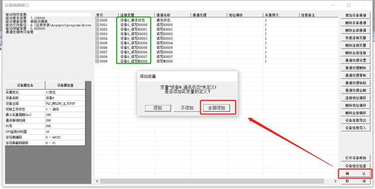Click the 连接地址偏移 button
375x189 pixels.
pos(355,98)
